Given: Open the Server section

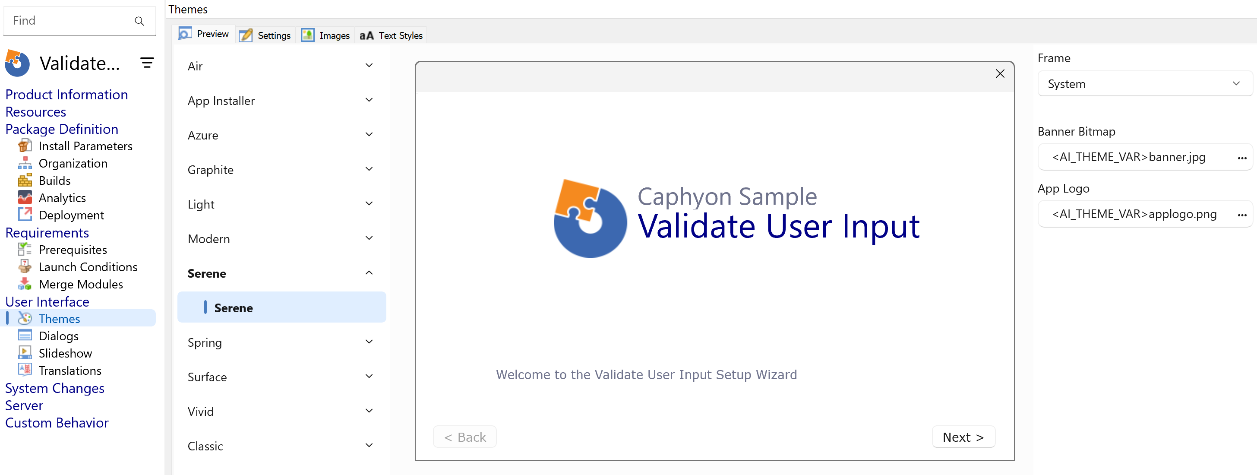Looking at the screenshot, I should coord(25,405).
